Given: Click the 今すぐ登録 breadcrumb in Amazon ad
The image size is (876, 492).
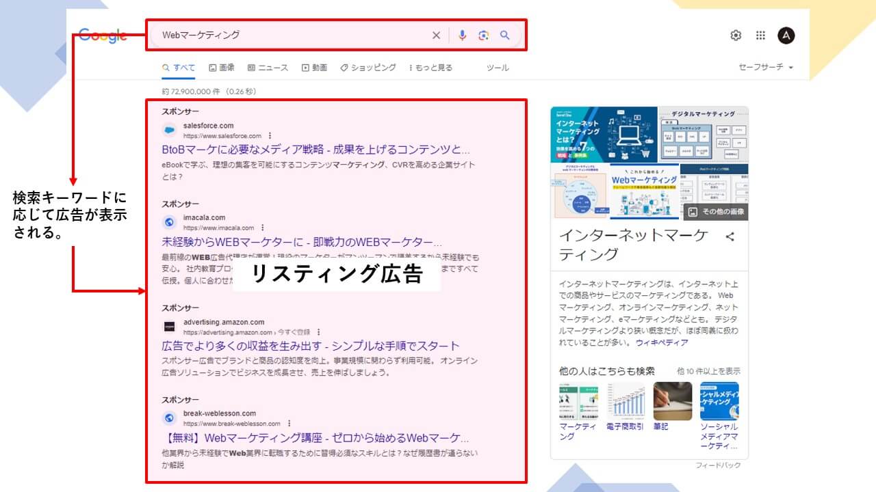Looking at the screenshot, I should [295, 332].
